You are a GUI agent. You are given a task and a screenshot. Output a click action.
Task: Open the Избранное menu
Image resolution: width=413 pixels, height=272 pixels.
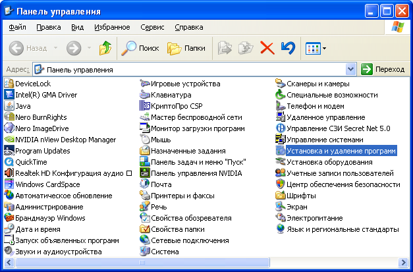point(112,27)
